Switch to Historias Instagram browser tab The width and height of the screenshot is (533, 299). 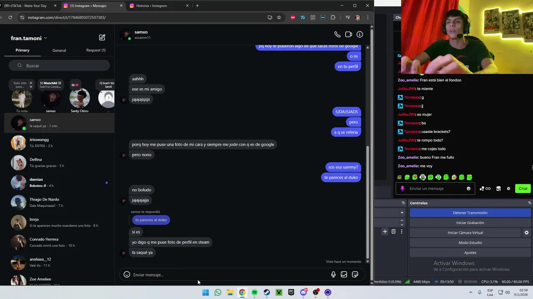pos(158,6)
